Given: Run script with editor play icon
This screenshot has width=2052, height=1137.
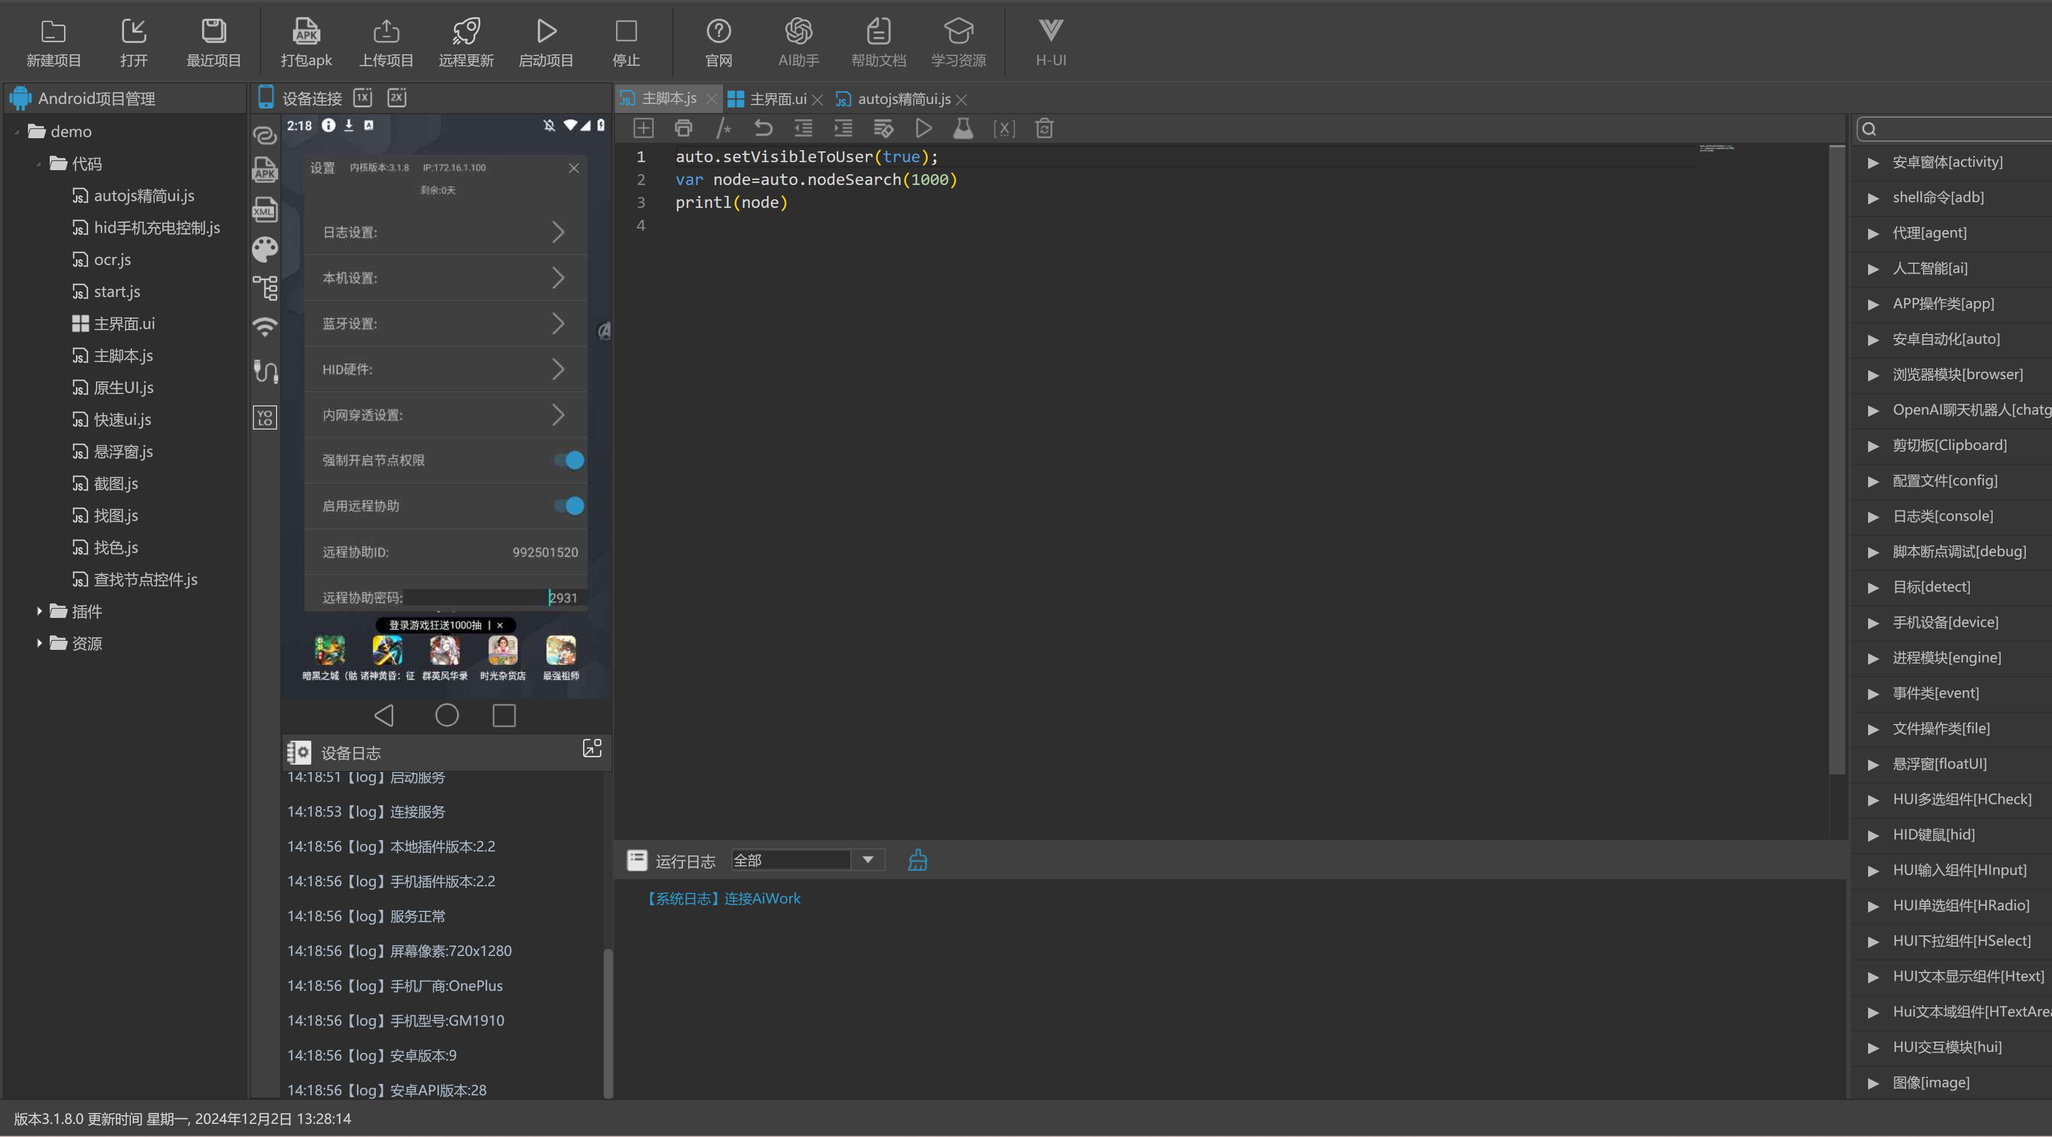Looking at the screenshot, I should tap(923, 128).
